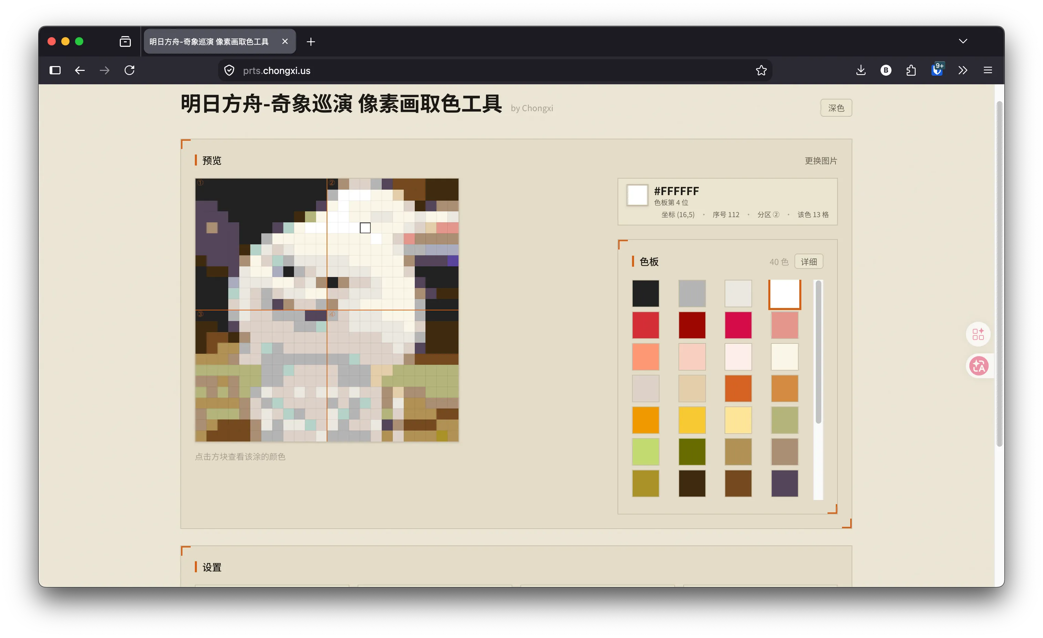
Task: Click the round B extension icon
Action: pyautogui.click(x=886, y=70)
